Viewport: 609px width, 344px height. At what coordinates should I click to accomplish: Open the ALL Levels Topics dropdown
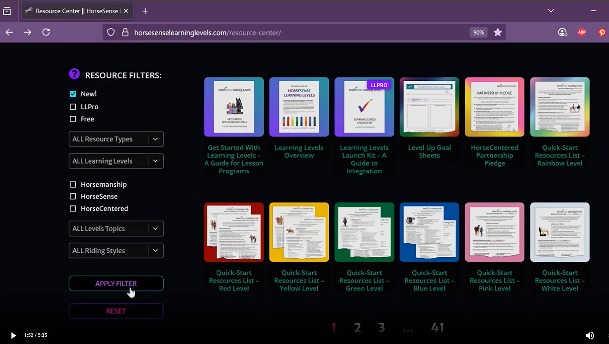(x=116, y=229)
